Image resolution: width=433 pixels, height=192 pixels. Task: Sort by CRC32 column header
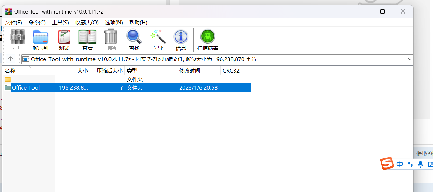pyautogui.click(x=236, y=70)
